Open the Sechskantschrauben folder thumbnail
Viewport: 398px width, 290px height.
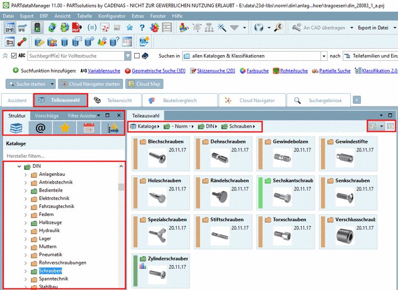point(285,193)
